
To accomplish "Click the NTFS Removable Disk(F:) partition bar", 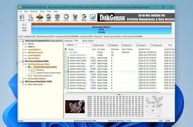I will (x=101, y=28).
